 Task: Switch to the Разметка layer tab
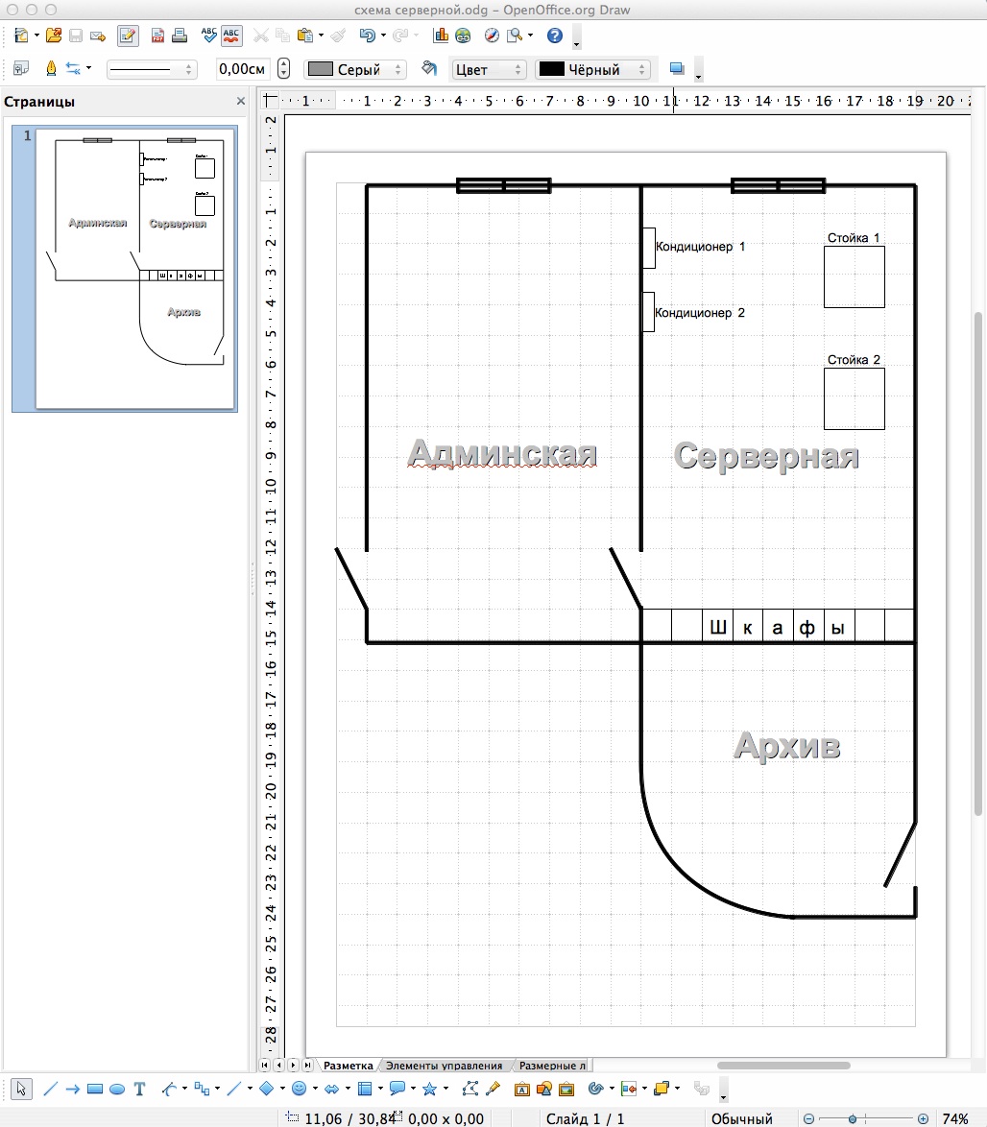click(348, 1066)
